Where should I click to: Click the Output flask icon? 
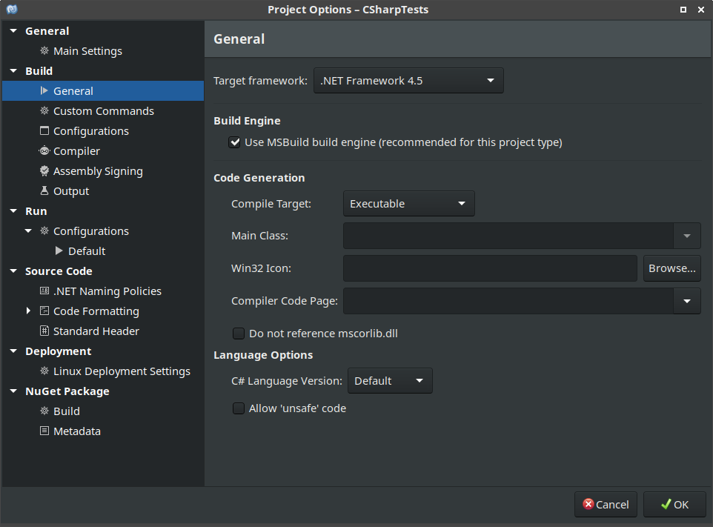(44, 191)
